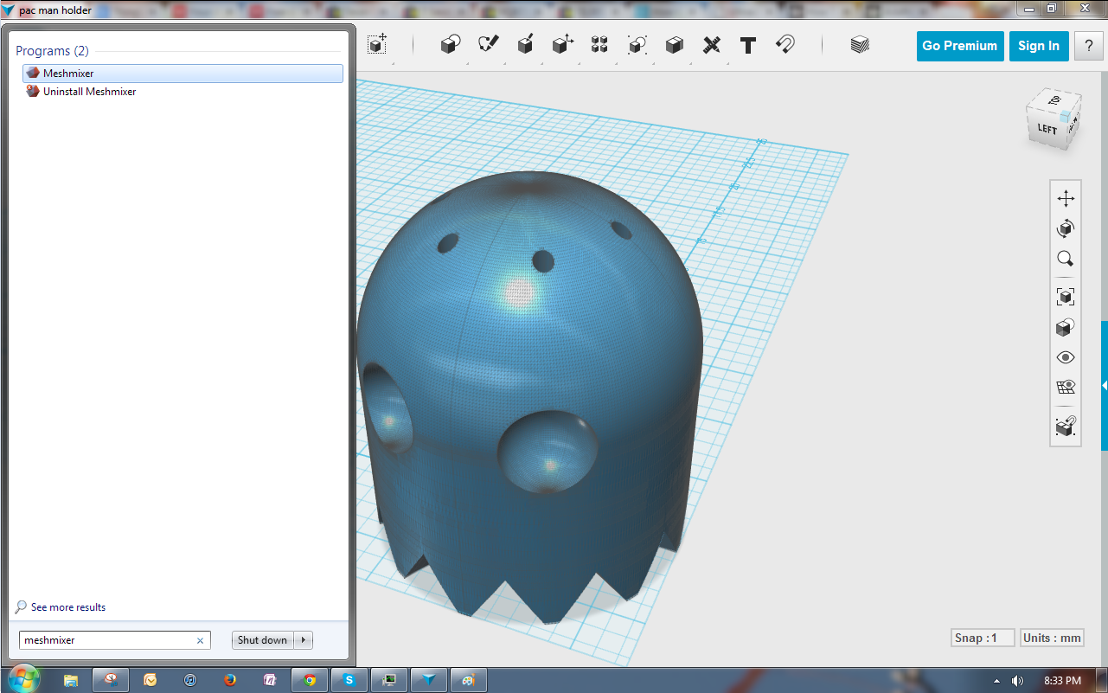Activate the Orbit navigation tool
The image size is (1108, 693).
[x=1066, y=228]
